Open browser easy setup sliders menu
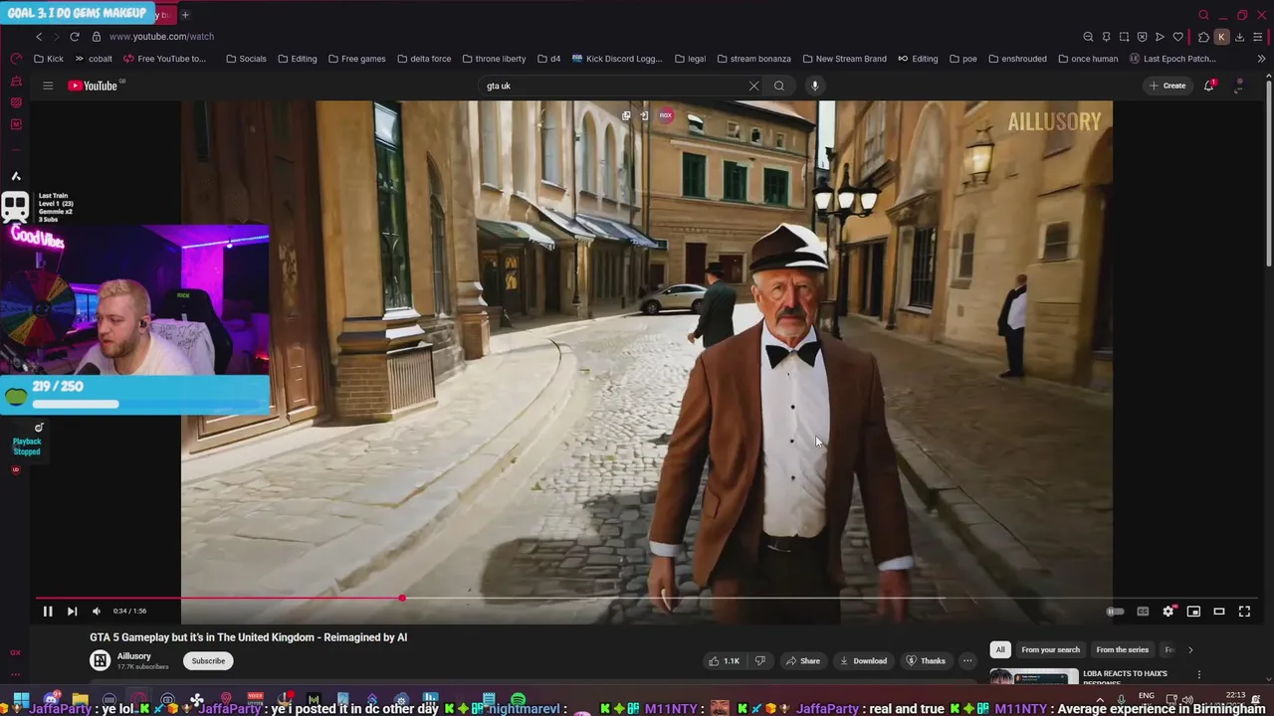The height and width of the screenshot is (716, 1274). pyautogui.click(x=1258, y=37)
